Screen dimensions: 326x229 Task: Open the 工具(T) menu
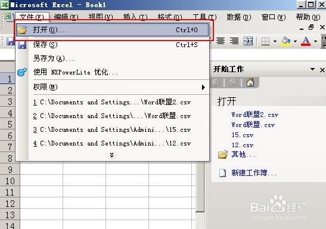click(x=204, y=17)
